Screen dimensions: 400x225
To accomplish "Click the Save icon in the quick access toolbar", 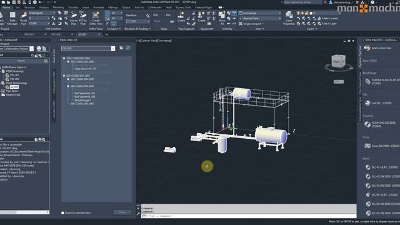I will 14,2.
